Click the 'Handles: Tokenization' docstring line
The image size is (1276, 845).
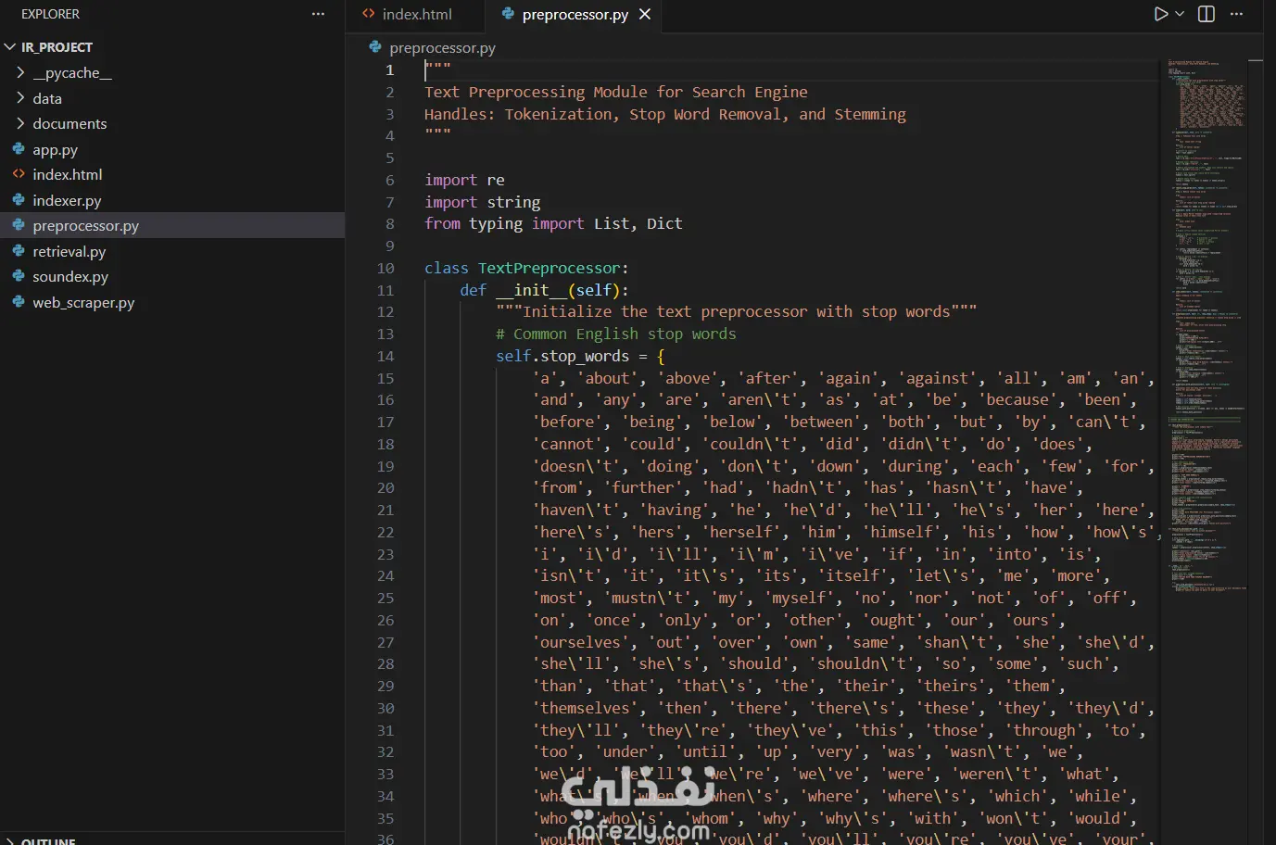click(665, 114)
